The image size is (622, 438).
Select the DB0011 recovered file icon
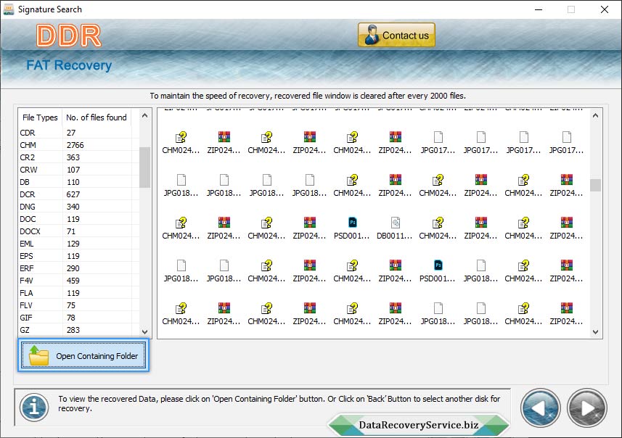click(395, 228)
